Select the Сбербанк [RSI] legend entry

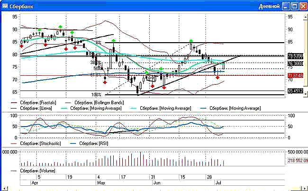[x=89, y=144]
